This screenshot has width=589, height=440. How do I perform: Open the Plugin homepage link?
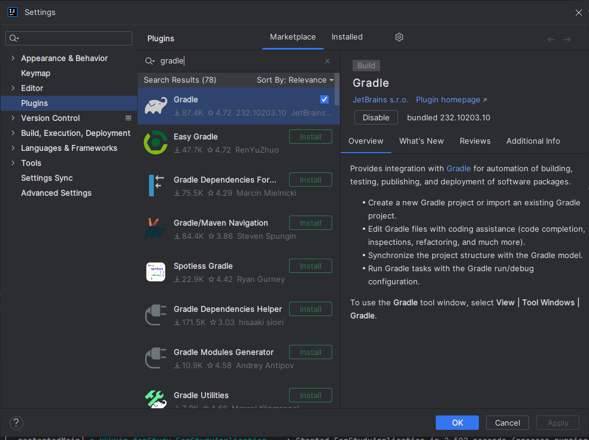click(451, 99)
